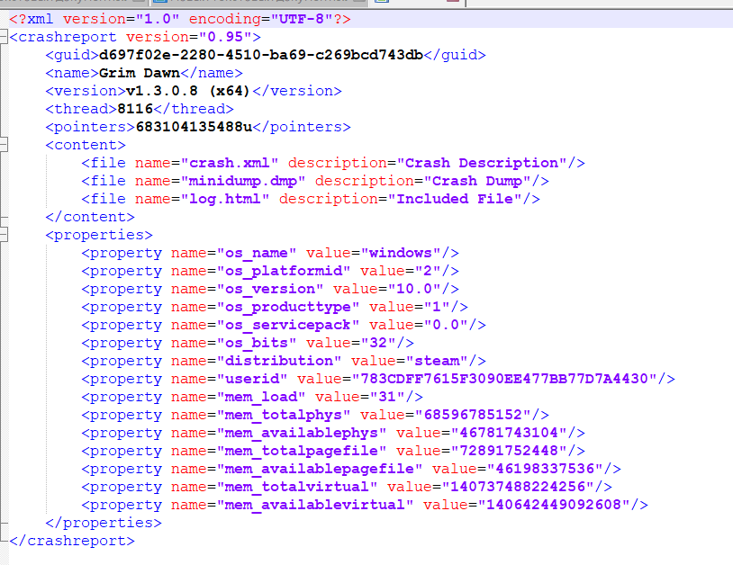Viewport: 733px width, 565px height.
Task: Click the closing </properties> tag
Action: (104, 523)
